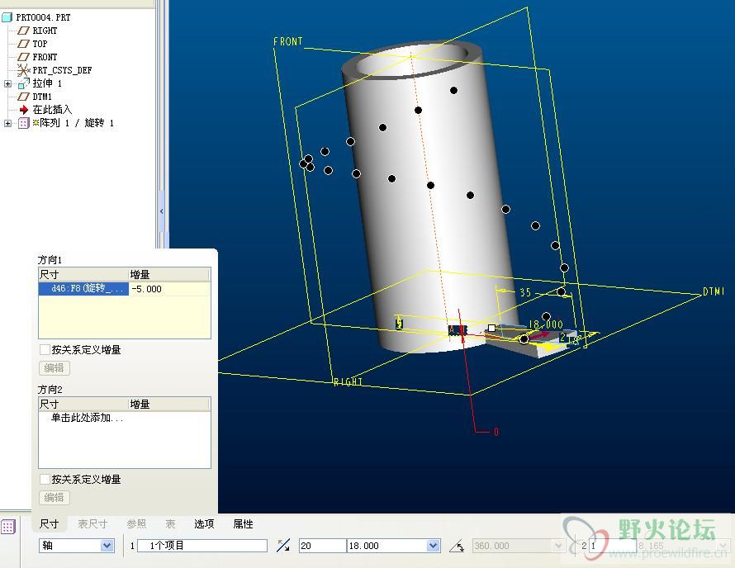Open the 表尺寸 tab
This screenshot has height=568, width=735.
coord(92,523)
